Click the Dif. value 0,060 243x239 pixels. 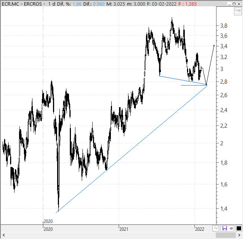pyautogui.click(x=99, y=4)
